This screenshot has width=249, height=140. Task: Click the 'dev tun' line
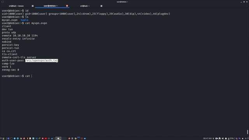[7, 30]
